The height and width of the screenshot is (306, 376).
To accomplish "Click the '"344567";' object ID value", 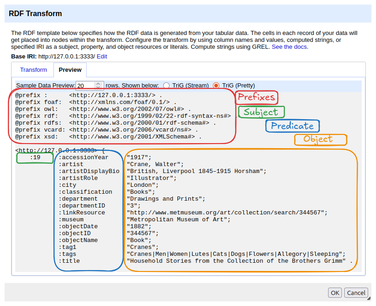I will [x=143, y=233].
